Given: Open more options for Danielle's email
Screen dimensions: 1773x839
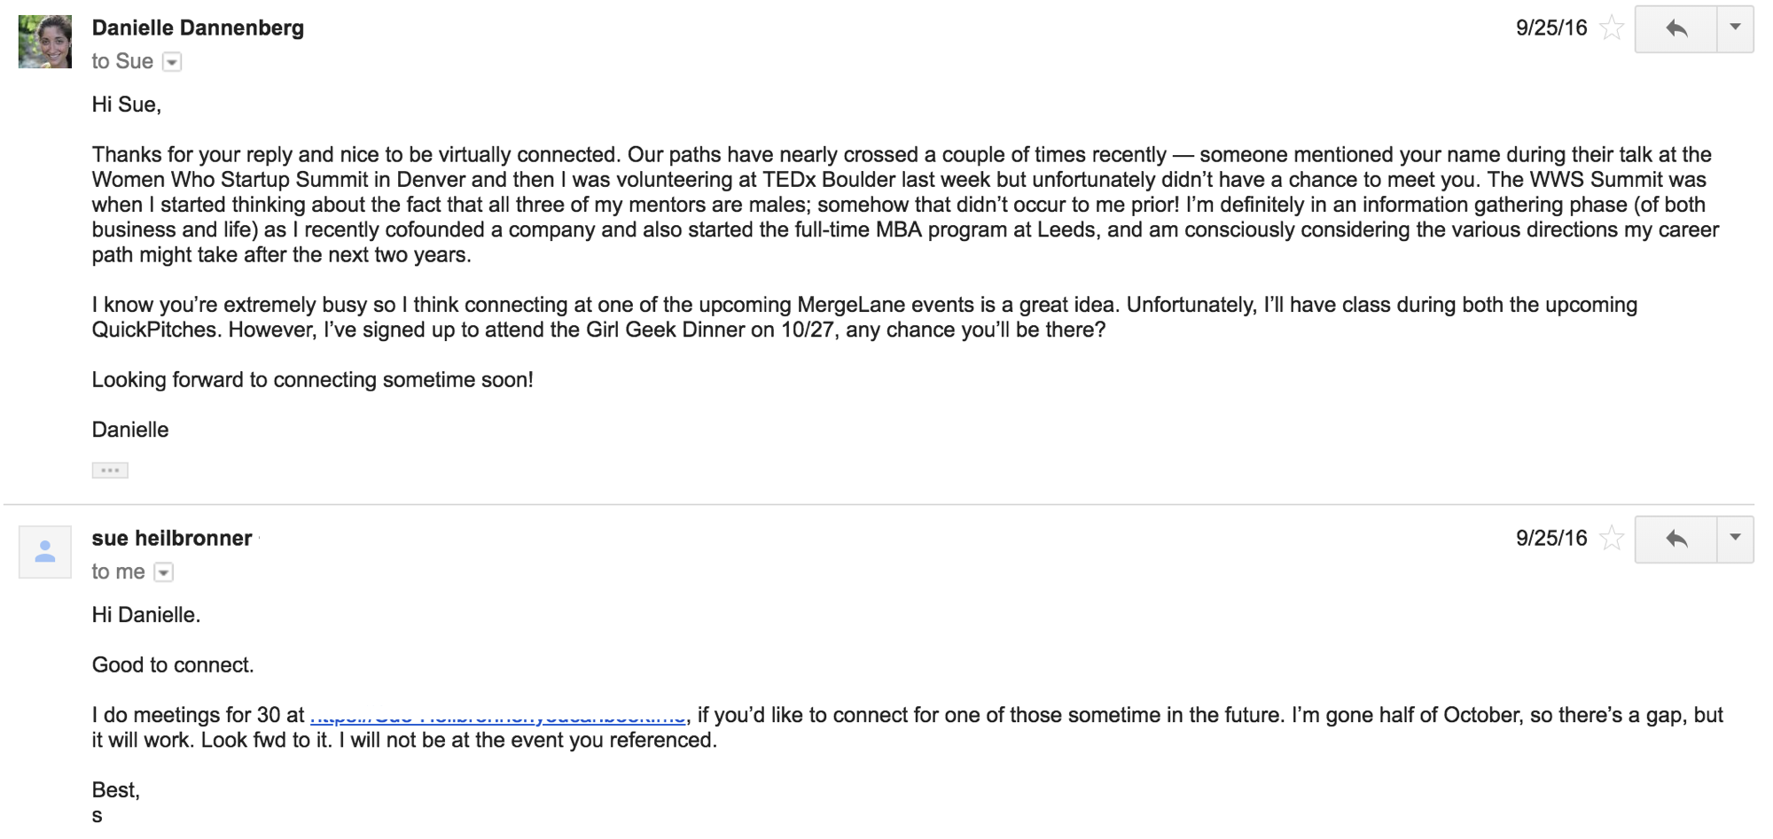Looking at the screenshot, I should 1735,28.
